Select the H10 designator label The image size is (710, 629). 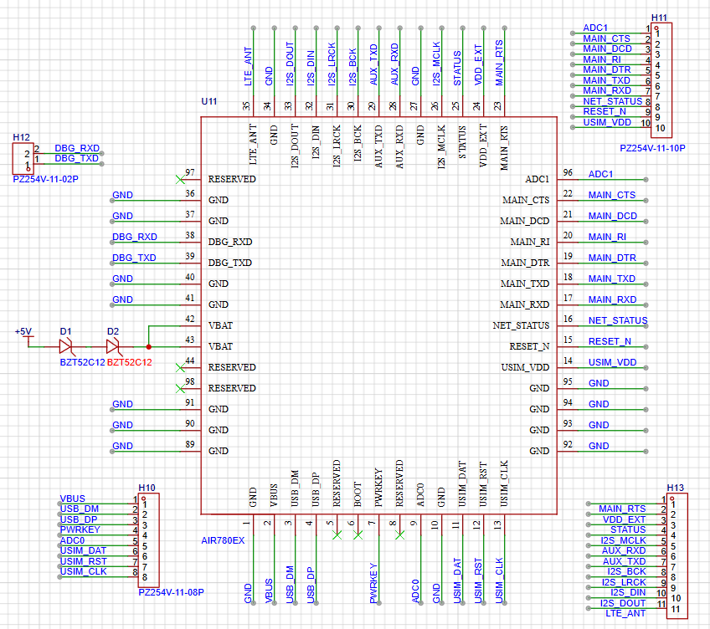(147, 488)
